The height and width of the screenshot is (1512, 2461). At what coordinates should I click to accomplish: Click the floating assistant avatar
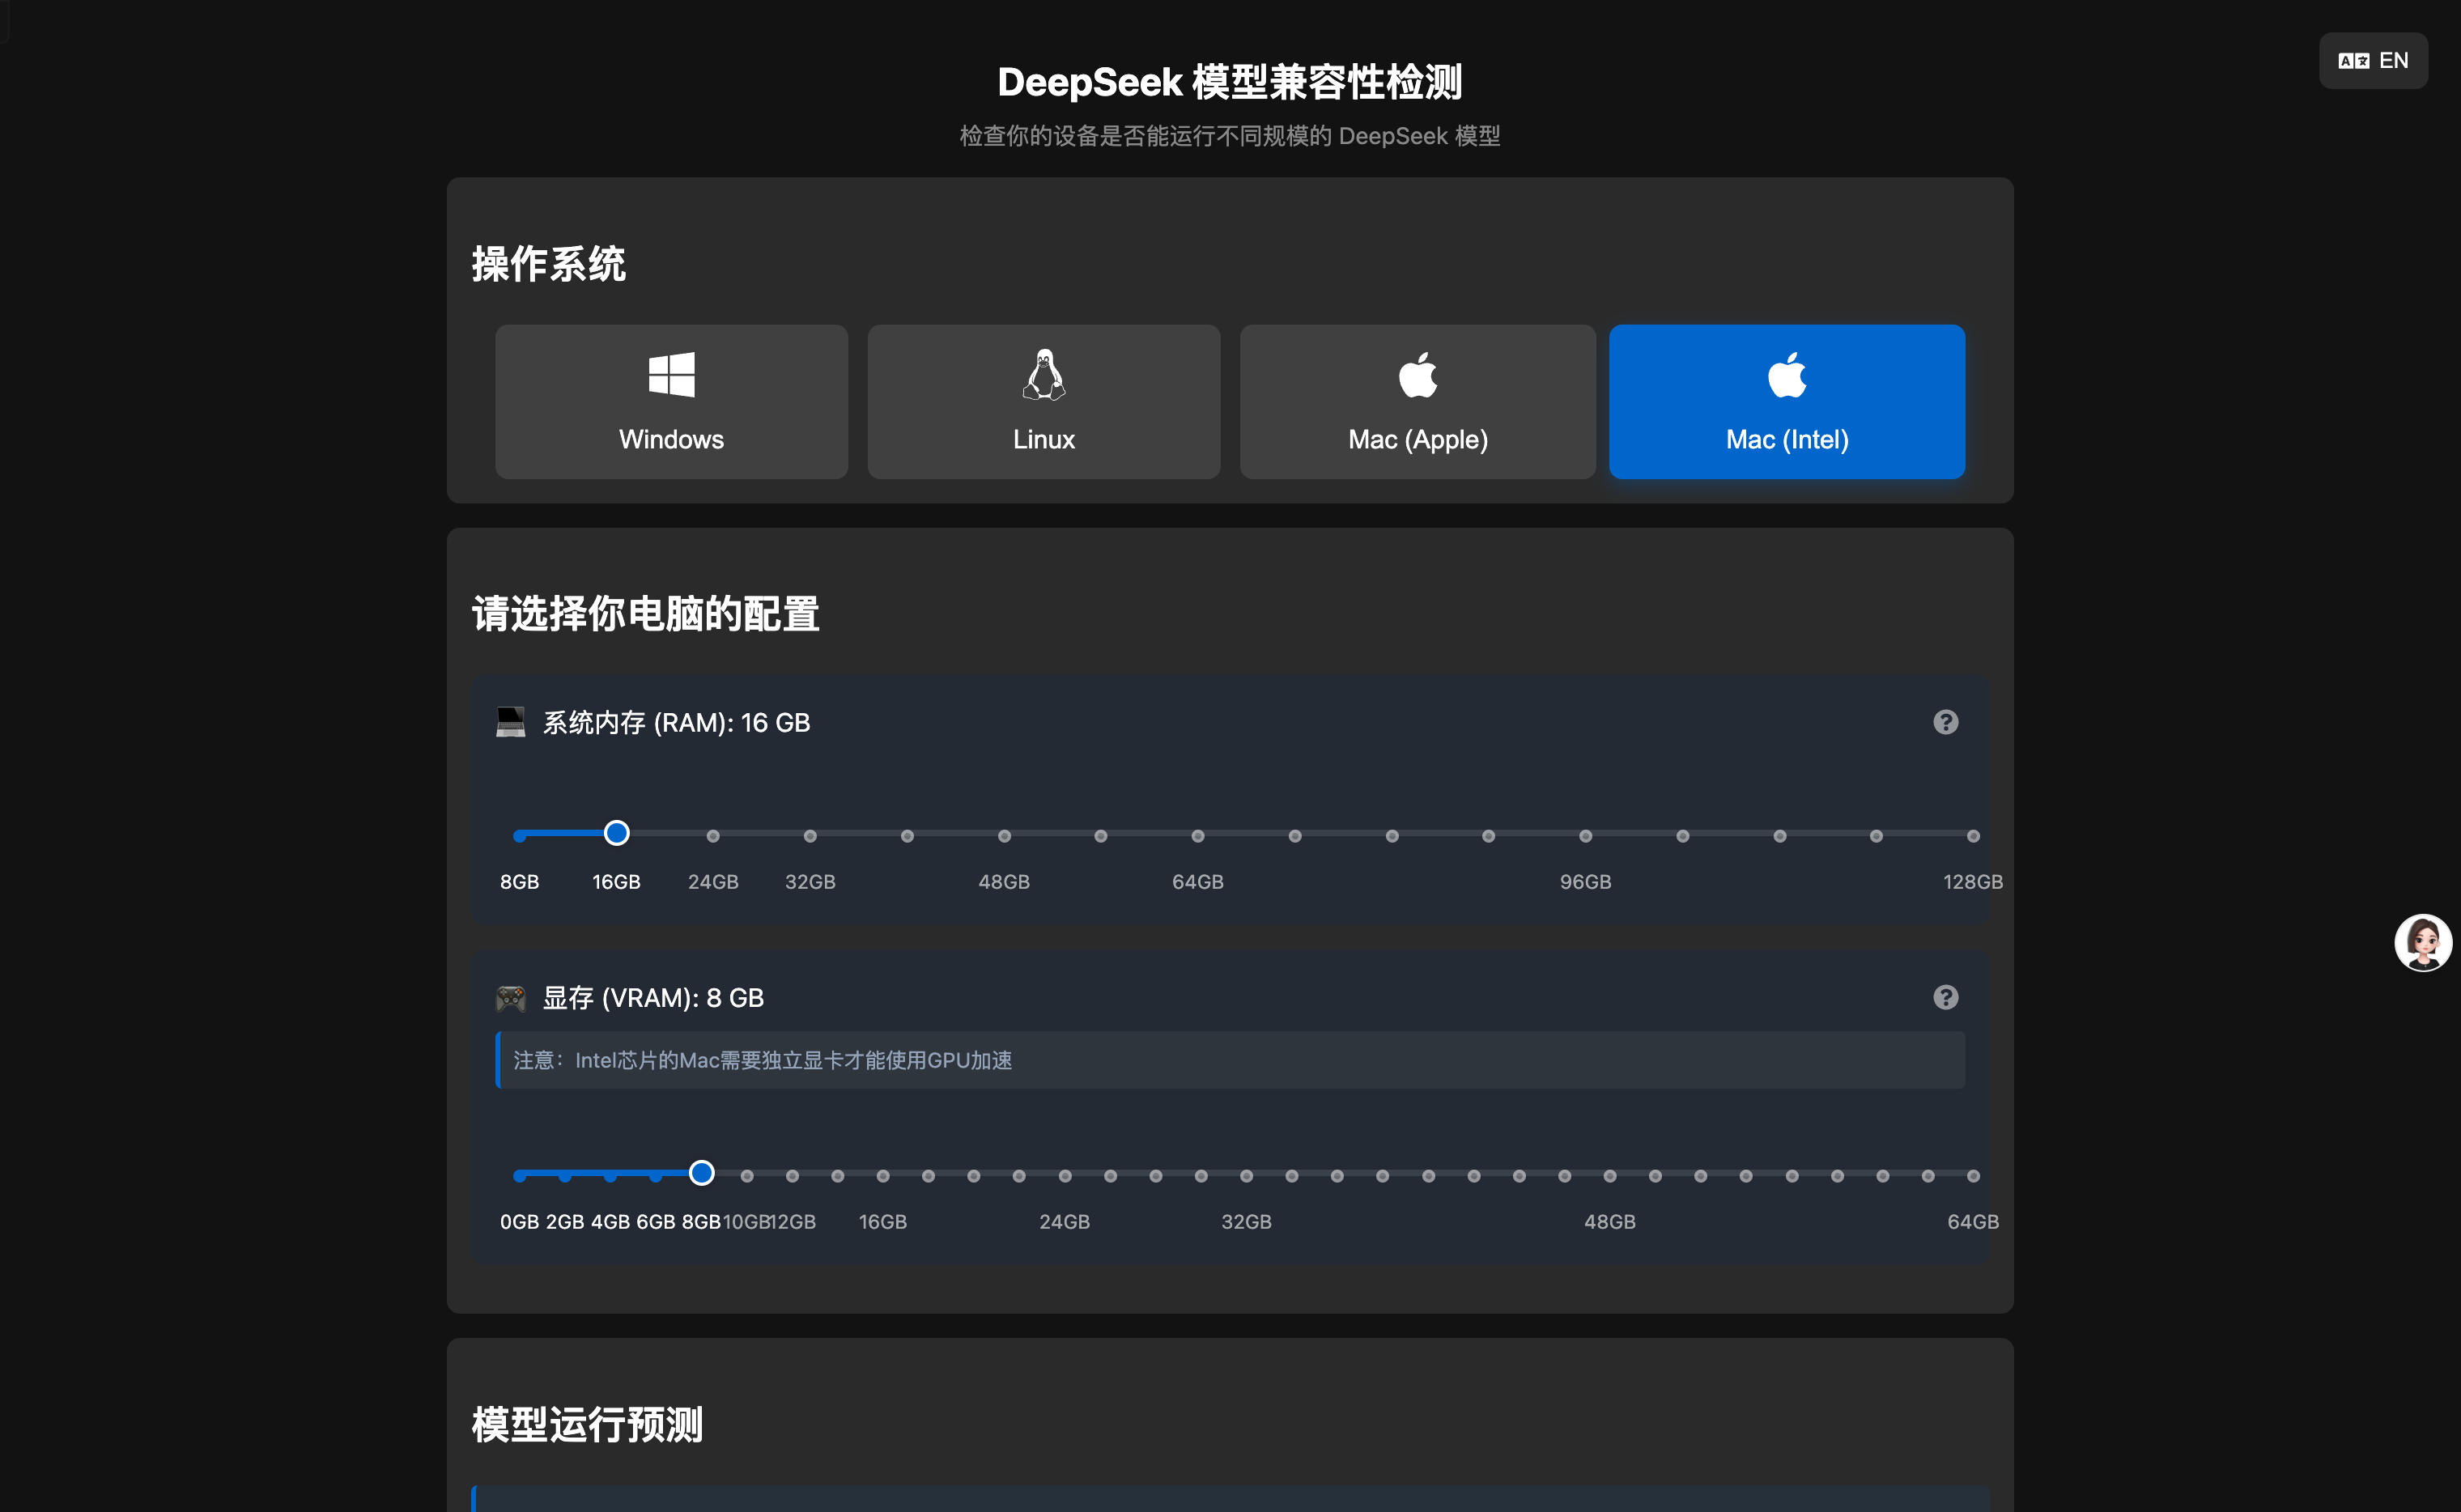click(x=2422, y=942)
